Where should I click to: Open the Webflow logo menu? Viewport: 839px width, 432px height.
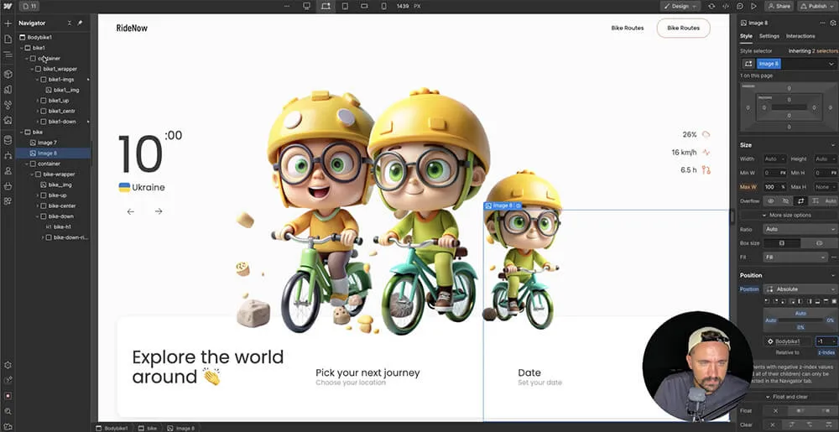pos(8,7)
